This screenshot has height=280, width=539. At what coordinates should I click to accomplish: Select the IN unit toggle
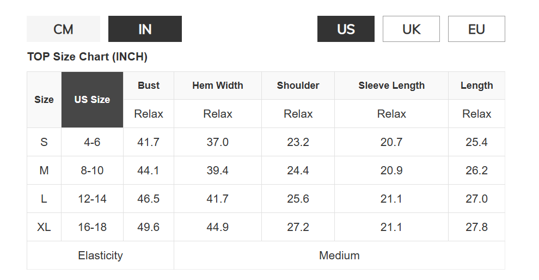pos(145,29)
